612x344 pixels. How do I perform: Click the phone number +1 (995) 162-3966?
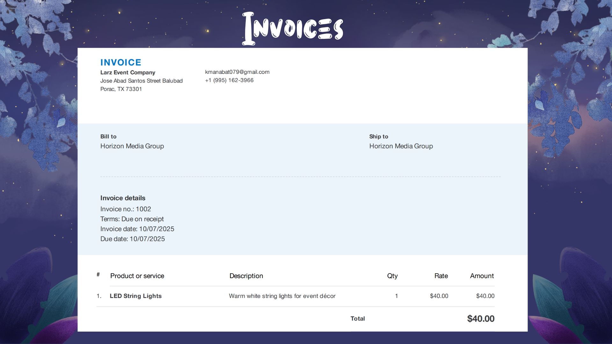(229, 80)
